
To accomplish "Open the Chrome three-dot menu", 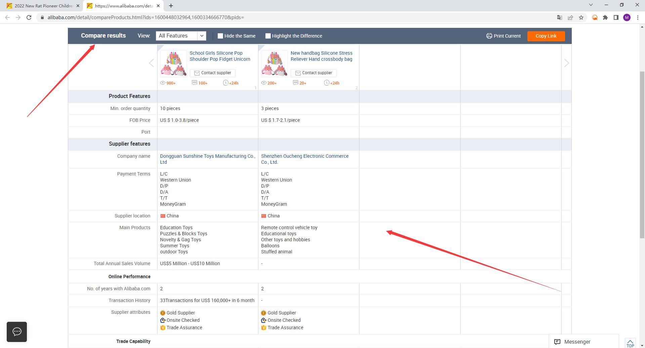I will pos(638,17).
